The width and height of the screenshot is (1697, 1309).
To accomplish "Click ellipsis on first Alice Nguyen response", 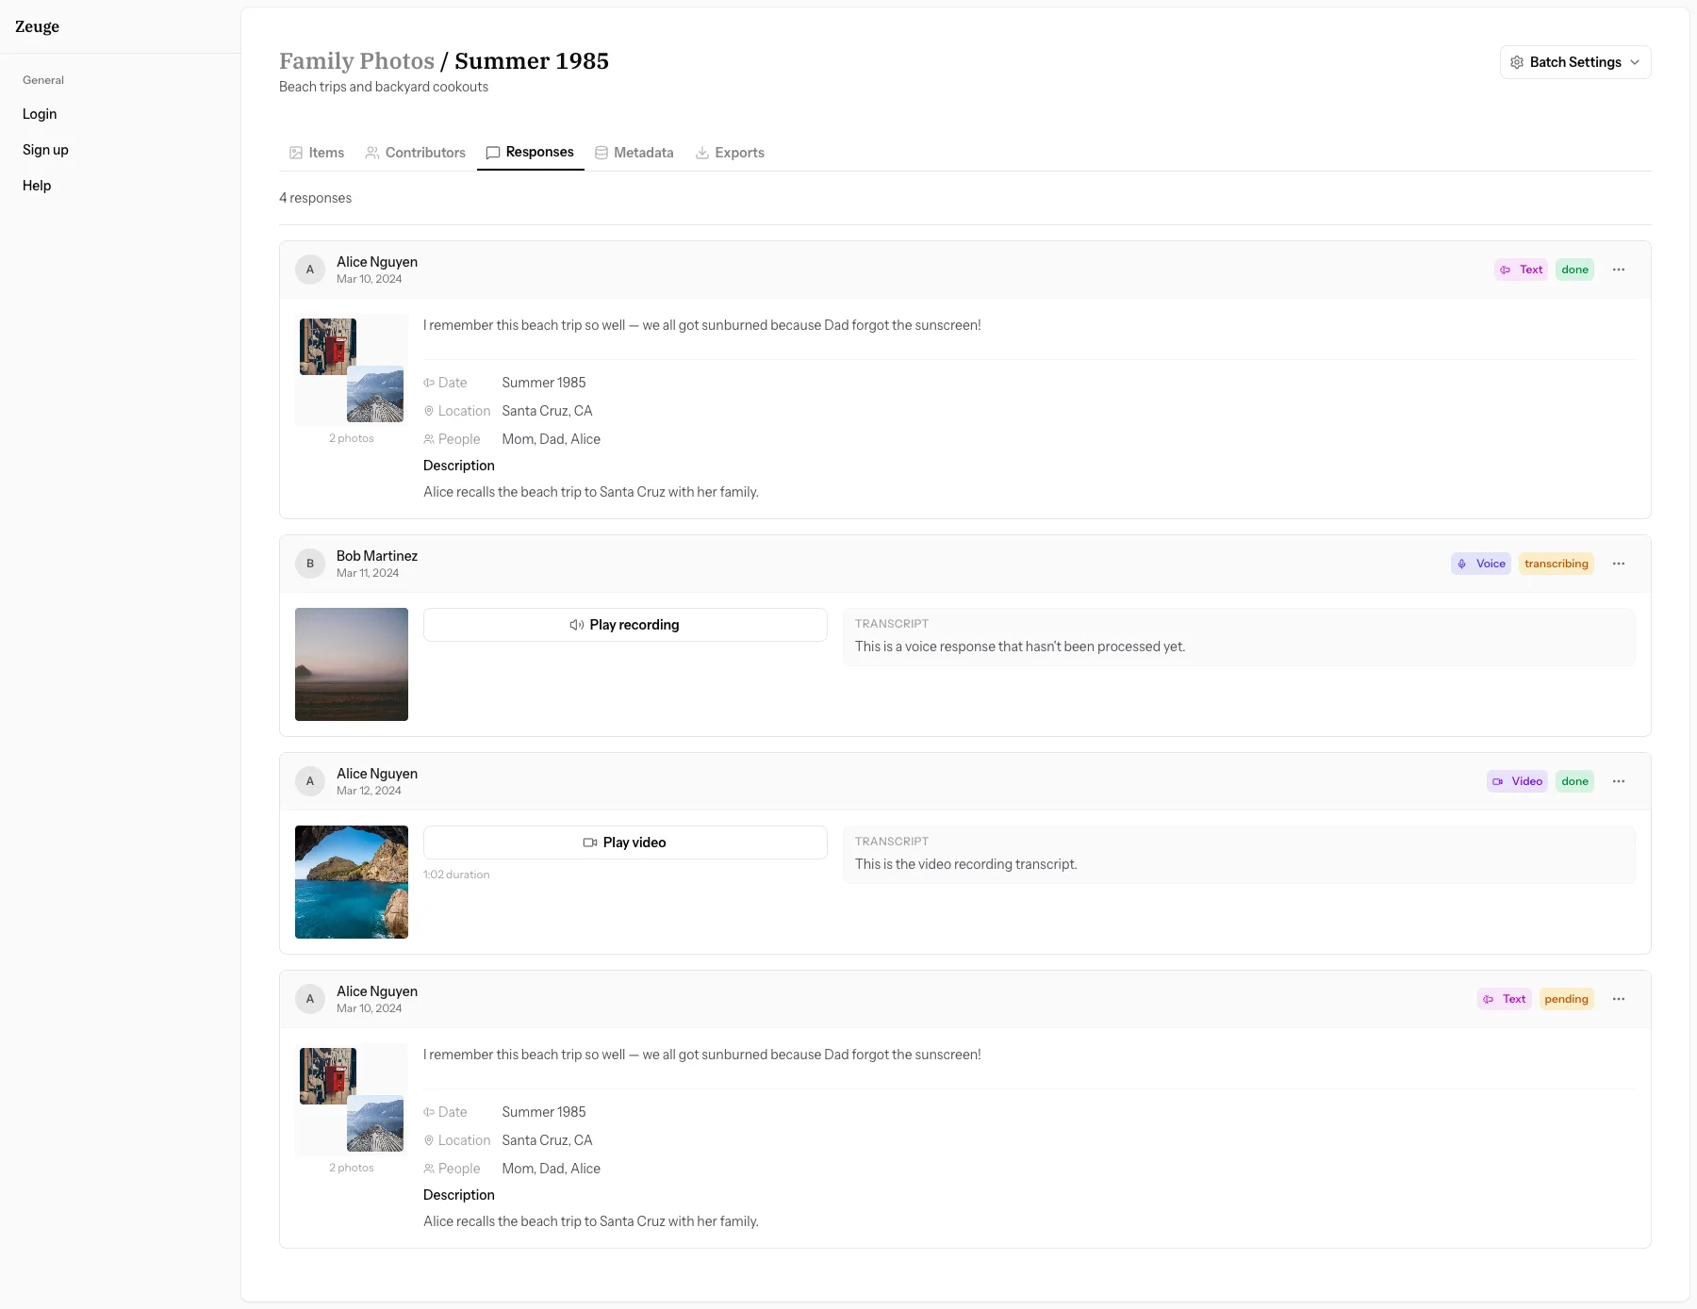I will (1618, 270).
